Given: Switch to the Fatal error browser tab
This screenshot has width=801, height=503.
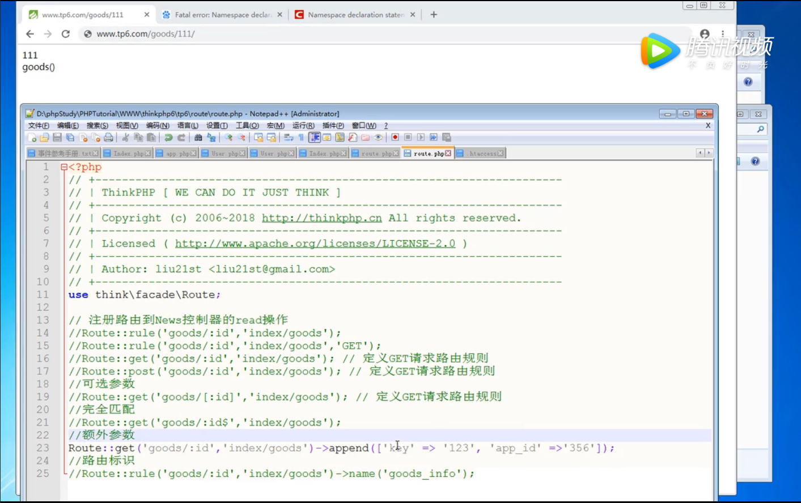Looking at the screenshot, I should pyautogui.click(x=222, y=15).
